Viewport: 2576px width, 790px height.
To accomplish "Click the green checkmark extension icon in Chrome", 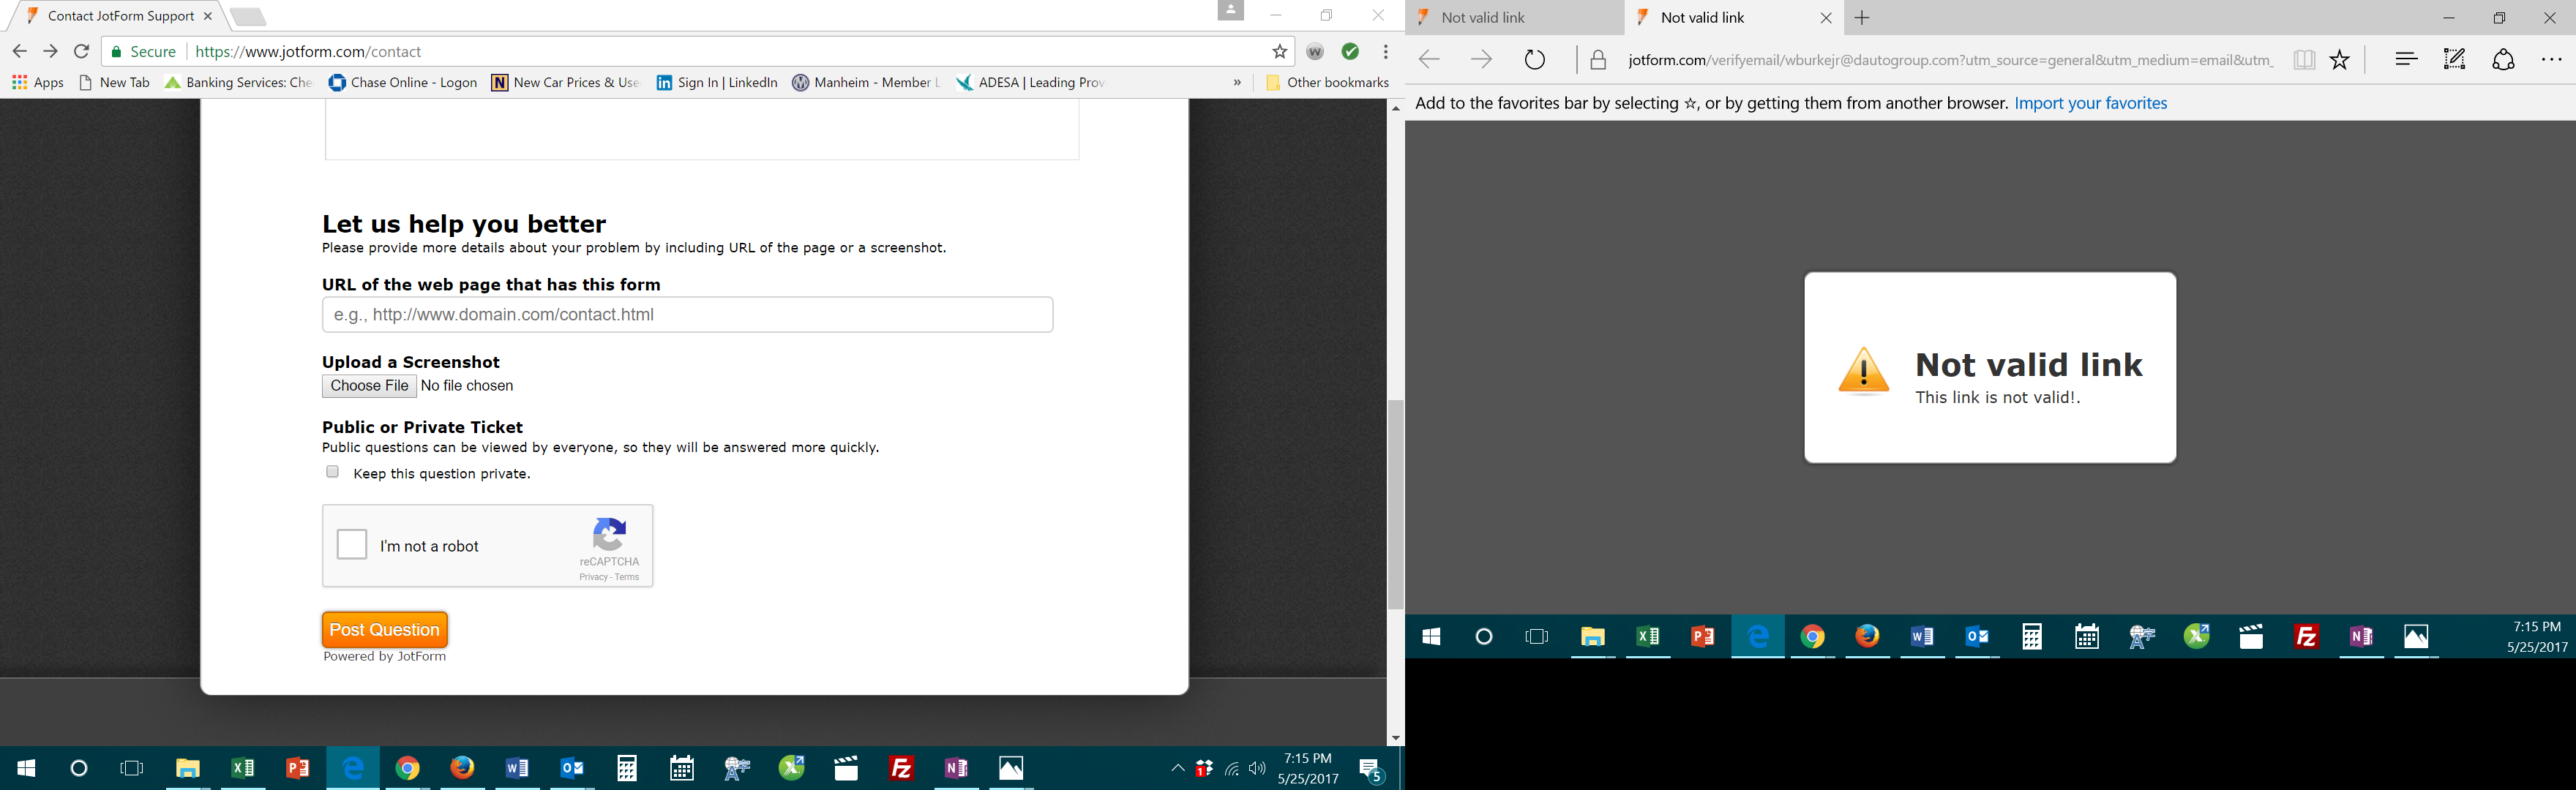I will (1350, 51).
